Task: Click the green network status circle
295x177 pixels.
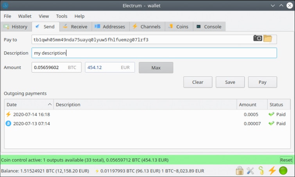Action: (x=283, y=171)
